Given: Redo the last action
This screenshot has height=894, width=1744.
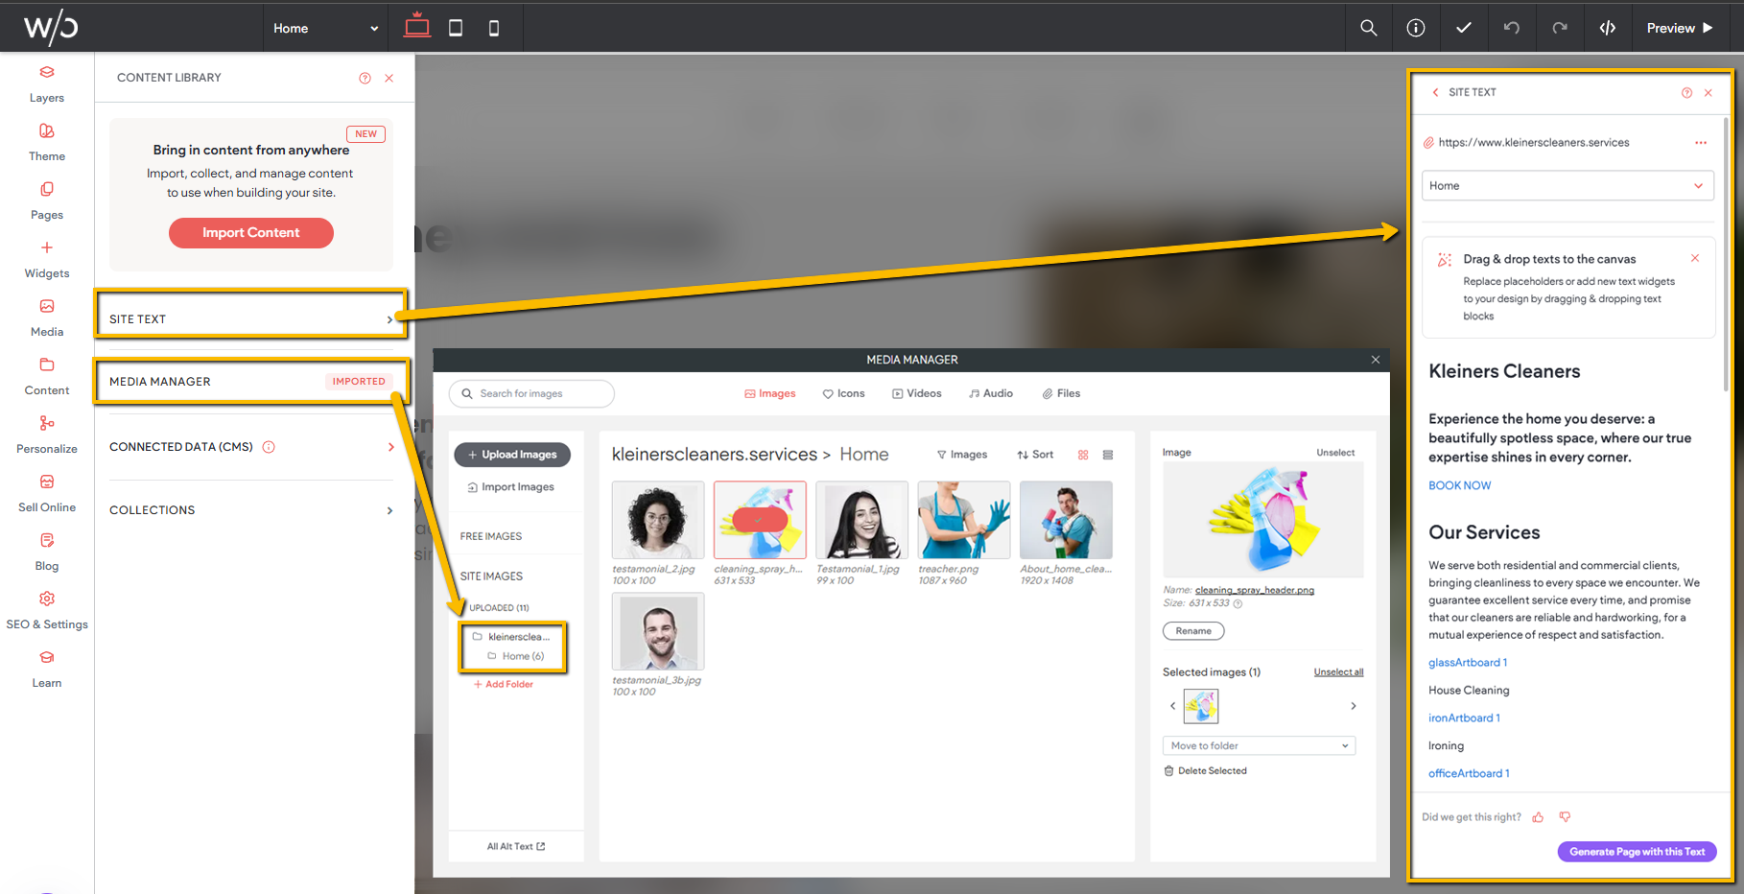Looking at the screenshot, I should pyautogui.click(x=1560, y=28).
